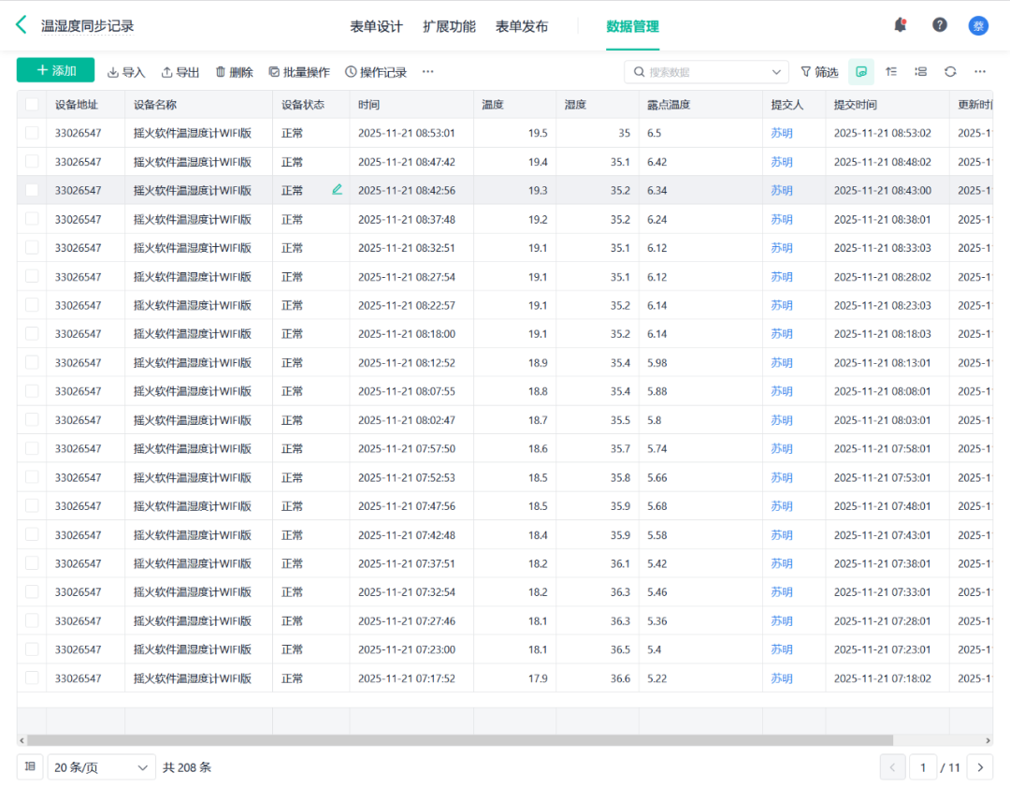This screenshot has height=787, width=1010.
Task: Expand the search field dropdown arrow
Action: (x=776, y=72)
